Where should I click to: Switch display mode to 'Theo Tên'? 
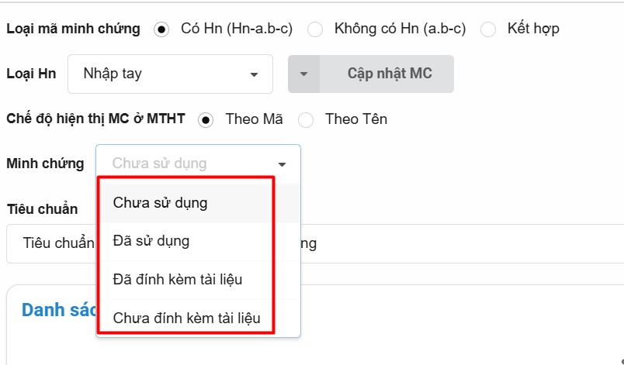pyautogui.click(x=306, y=120)
